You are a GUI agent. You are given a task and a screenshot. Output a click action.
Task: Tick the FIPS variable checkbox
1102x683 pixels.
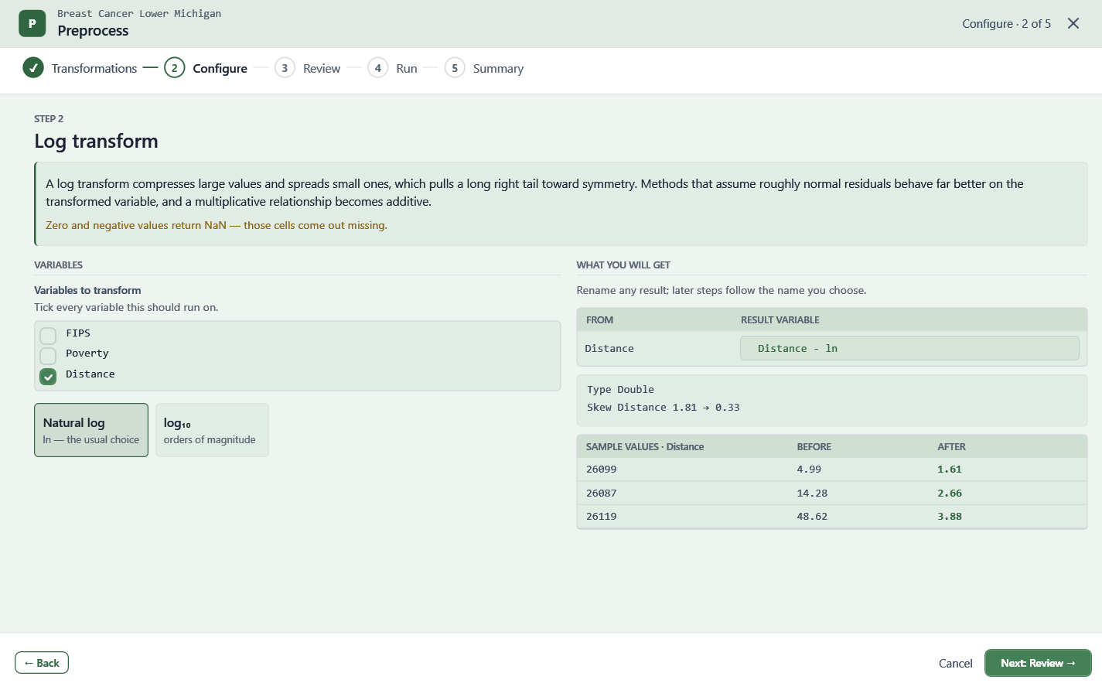coord(48,336)
